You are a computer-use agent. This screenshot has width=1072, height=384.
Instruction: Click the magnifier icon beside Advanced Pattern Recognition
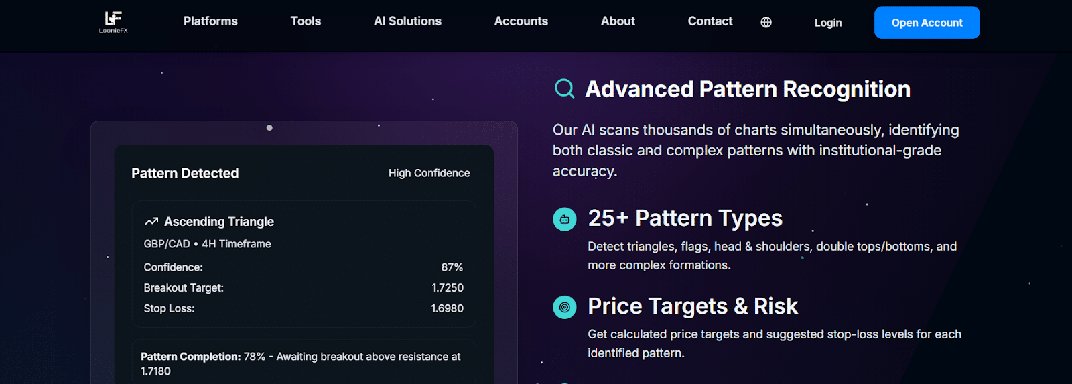click(x=564, y=88)
